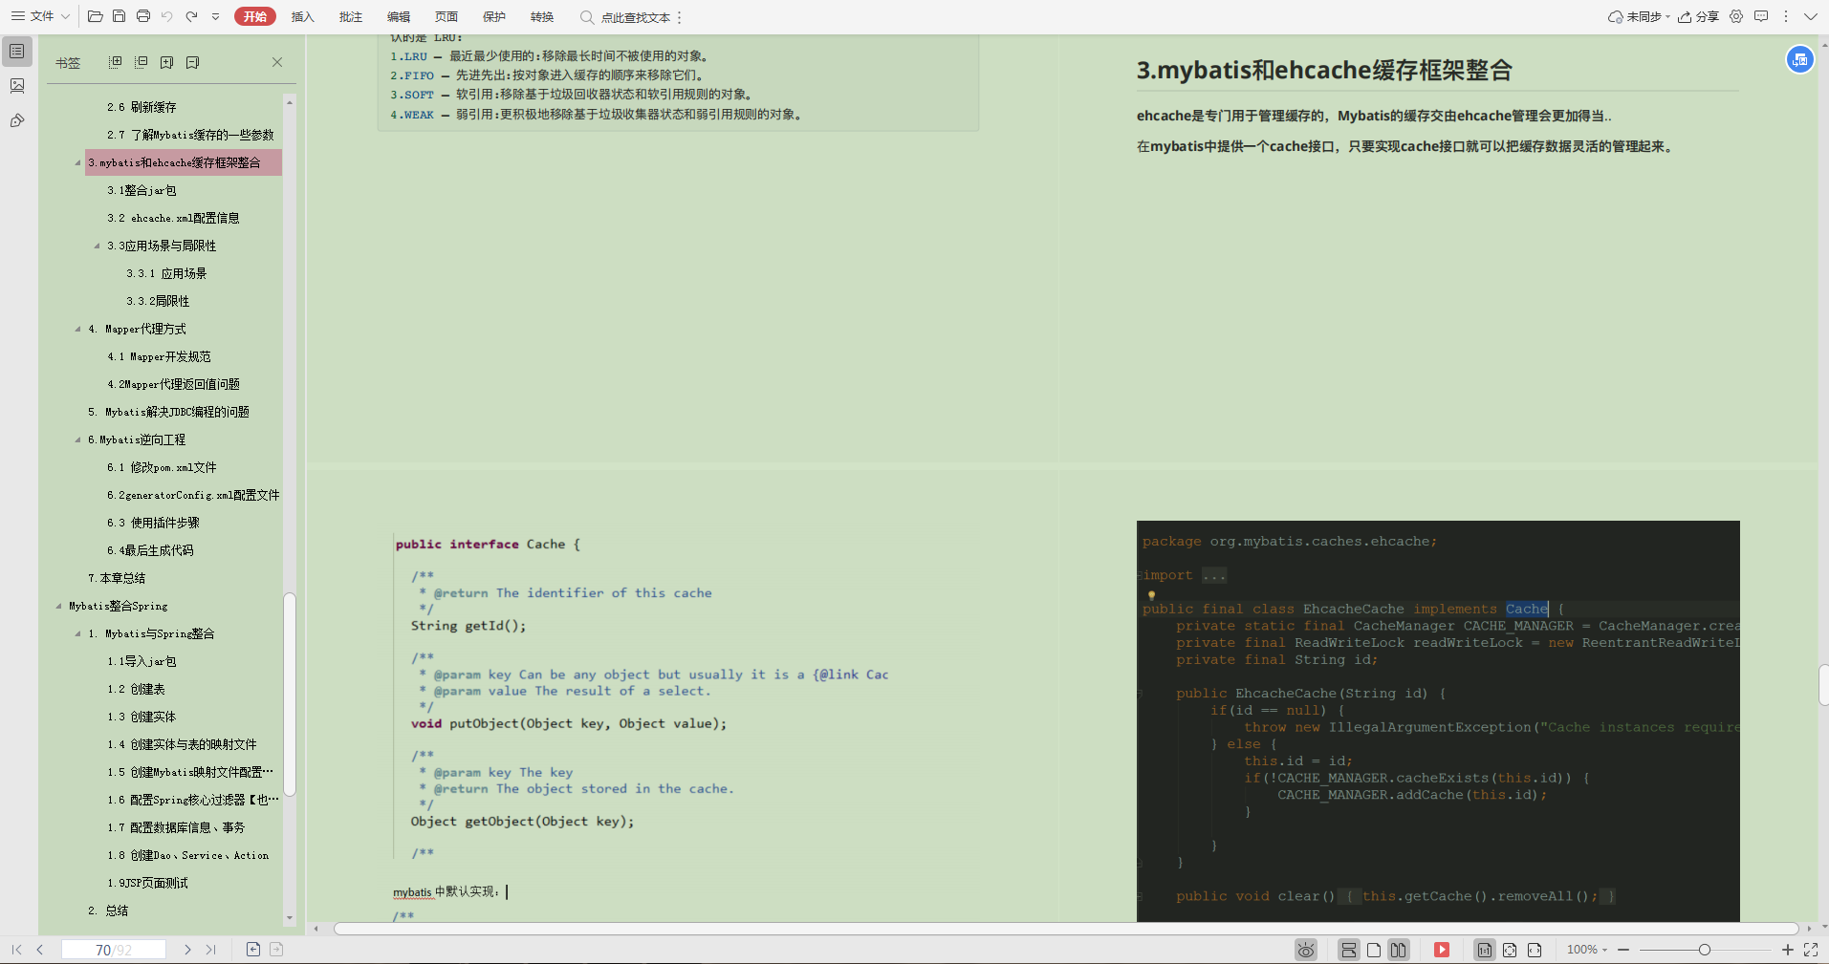
Task: Open the vertical three-dot more menu
Action: [x=1785, y=16]
